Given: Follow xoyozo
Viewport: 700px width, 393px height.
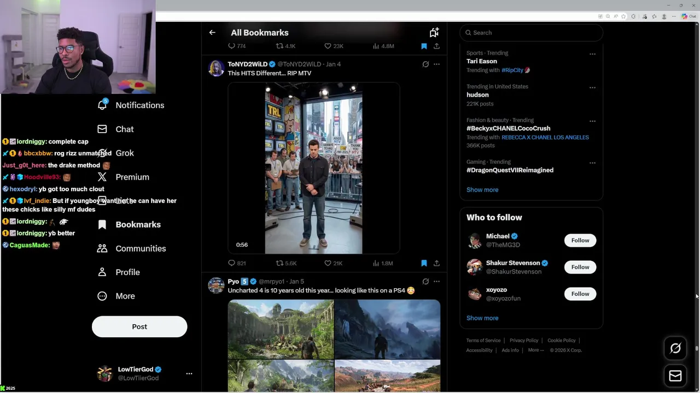Looking at the screenshot, I should pyautogui.click(x=580, y=294).
